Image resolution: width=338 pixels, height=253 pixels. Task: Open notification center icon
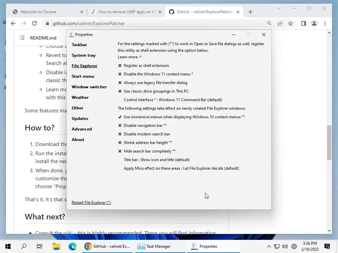327,246
